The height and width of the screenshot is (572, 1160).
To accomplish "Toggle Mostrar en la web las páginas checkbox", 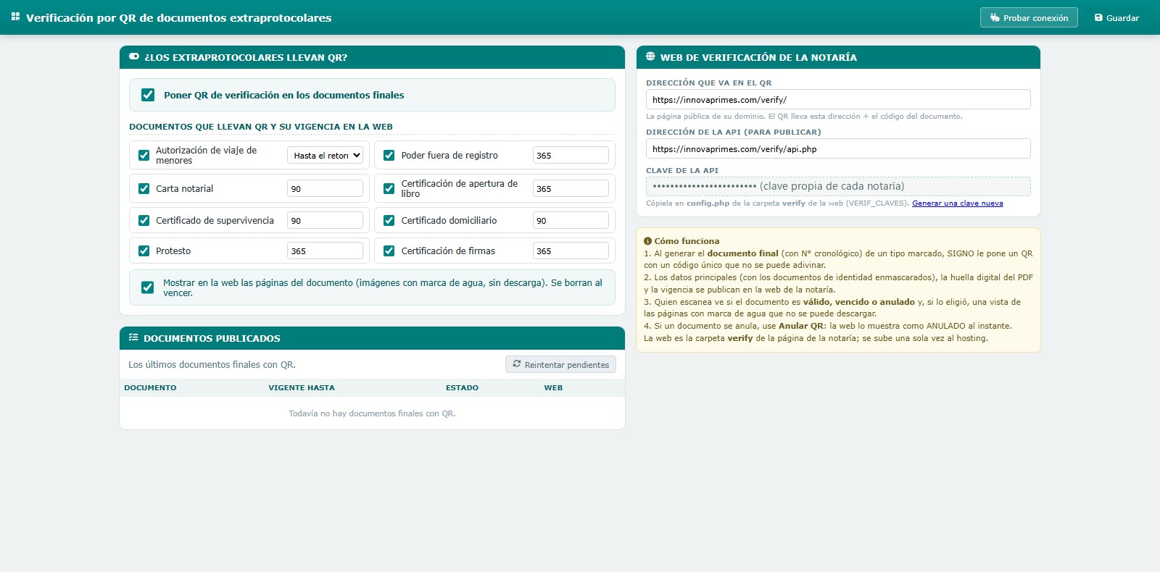I will click(147, 287).
